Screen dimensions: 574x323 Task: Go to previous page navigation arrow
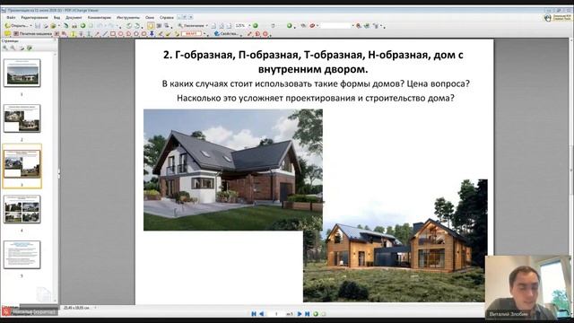261,314
